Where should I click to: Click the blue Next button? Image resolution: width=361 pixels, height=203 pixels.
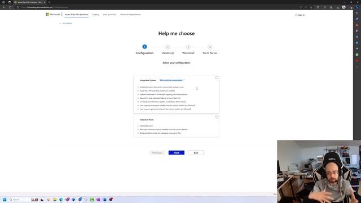[177, 153]
